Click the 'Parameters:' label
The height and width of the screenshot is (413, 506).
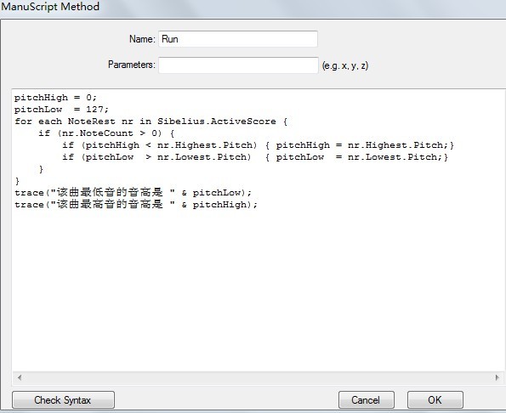pyautogui.click(x=132, y=65)
